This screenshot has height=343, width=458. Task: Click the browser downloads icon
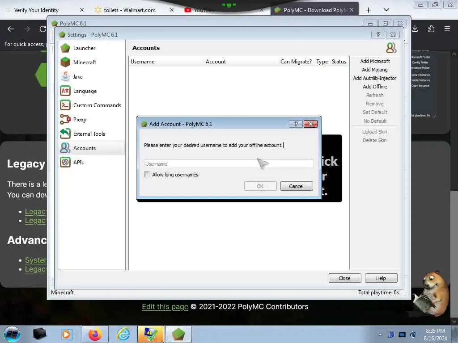tap(415, 29)
